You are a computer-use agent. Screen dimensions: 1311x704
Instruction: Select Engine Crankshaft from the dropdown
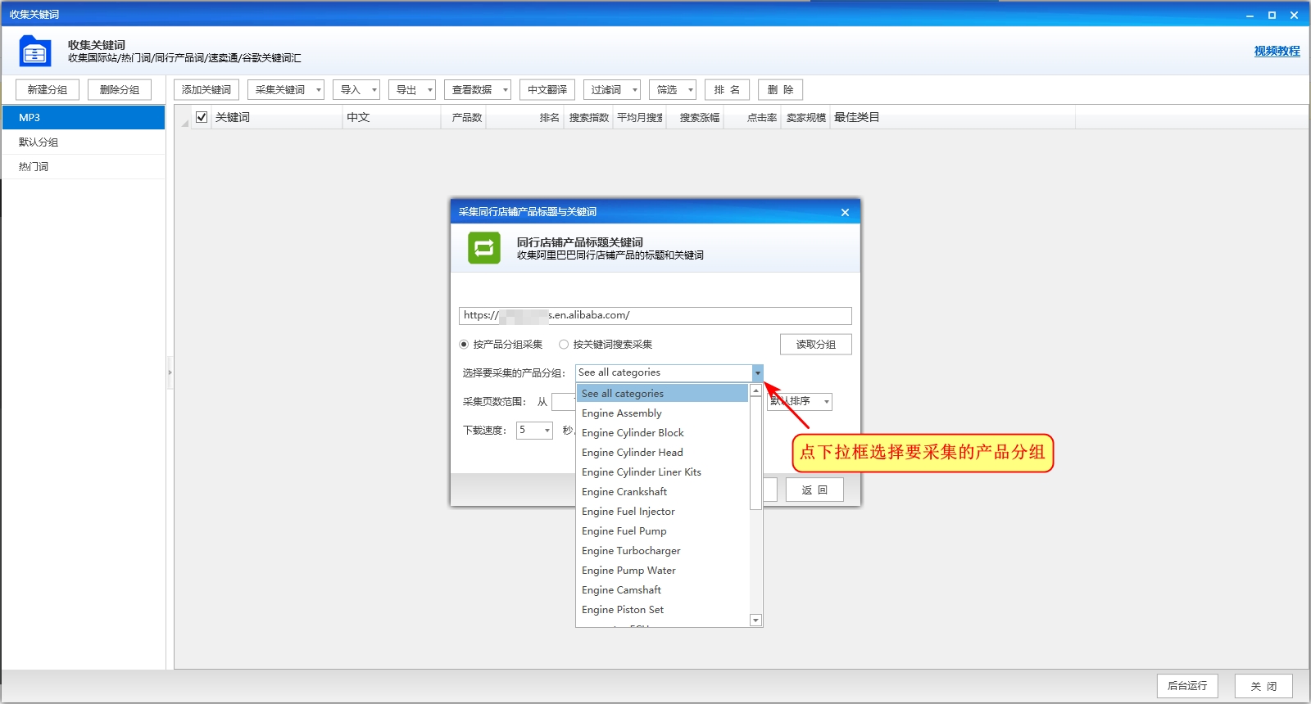tap(663, 492)
